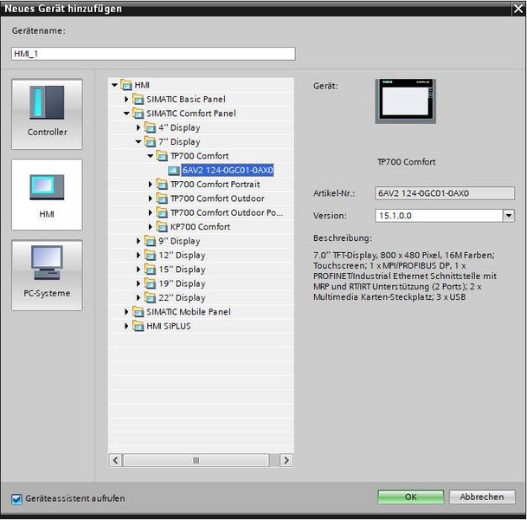Toggle the Geräteassistent aufrufen checkbox

(x=16, y=498)
